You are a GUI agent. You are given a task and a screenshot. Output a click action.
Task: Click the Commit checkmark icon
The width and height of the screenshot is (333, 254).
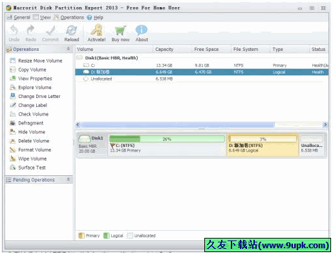[50, 30]
